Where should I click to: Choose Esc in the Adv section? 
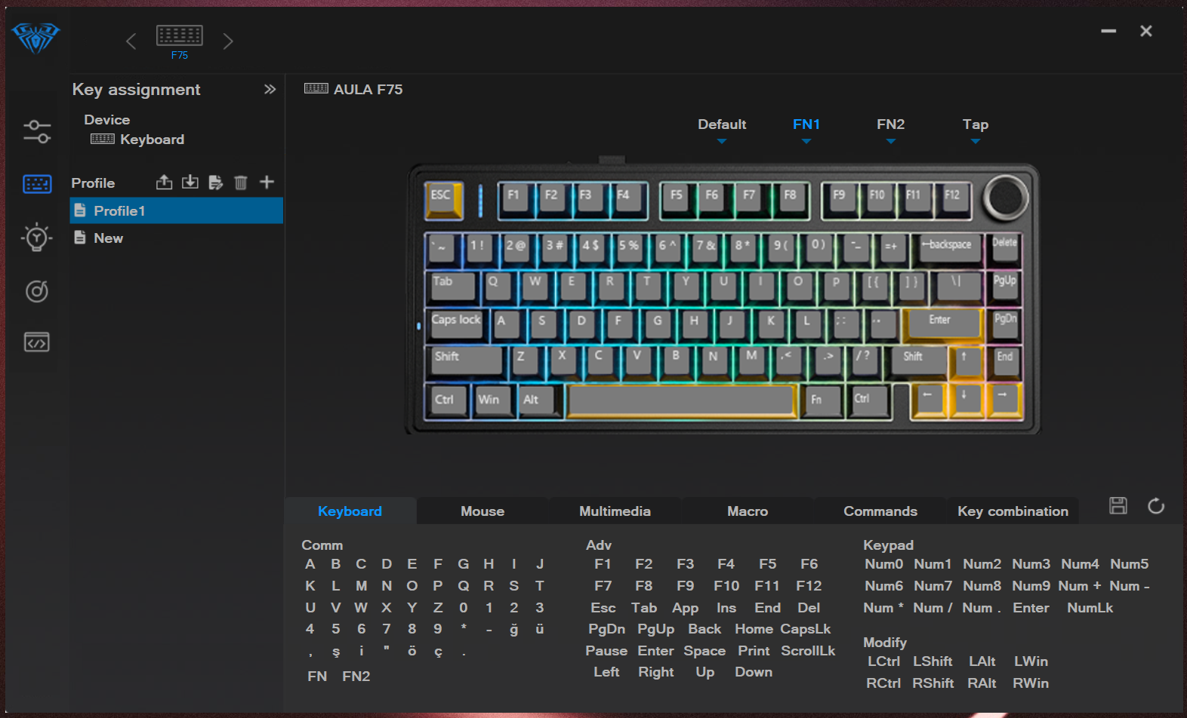click(x=603, y=608)
